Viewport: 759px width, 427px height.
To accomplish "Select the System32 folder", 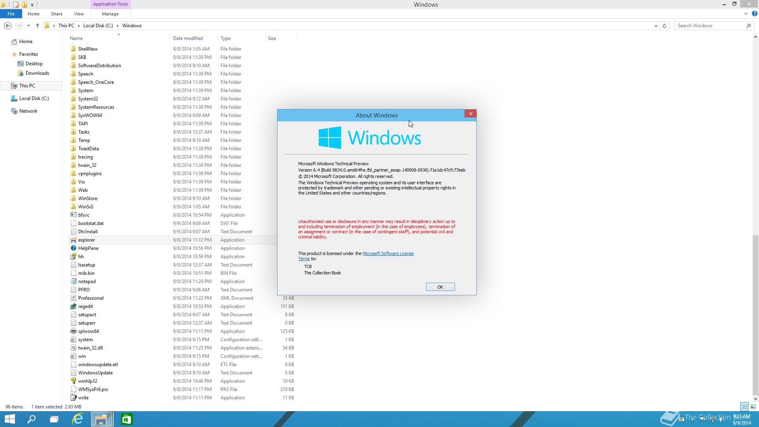I will (88, 99).
